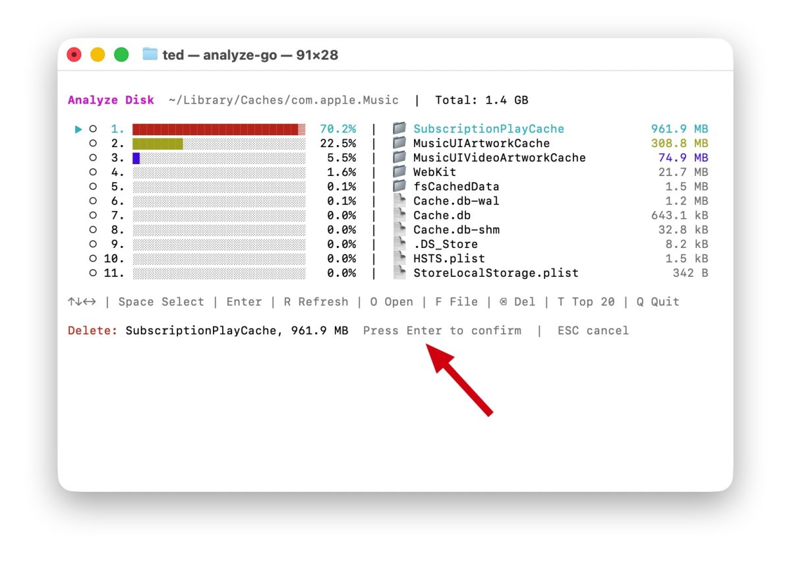Click the 1.6% percentage for WebKit
Image resolution: width=791 pixels, height=569 pixels.
[341, 172]
